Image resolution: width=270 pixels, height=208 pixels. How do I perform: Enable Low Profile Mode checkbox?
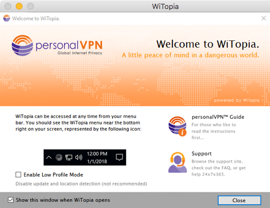[x=18, y=175]
